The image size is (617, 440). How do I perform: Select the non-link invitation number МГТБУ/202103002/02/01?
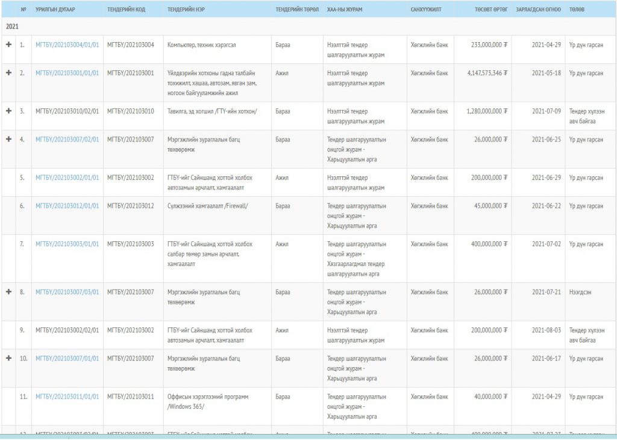click(67, 330)
